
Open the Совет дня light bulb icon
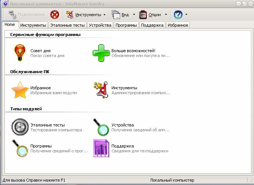click(20, 53)
